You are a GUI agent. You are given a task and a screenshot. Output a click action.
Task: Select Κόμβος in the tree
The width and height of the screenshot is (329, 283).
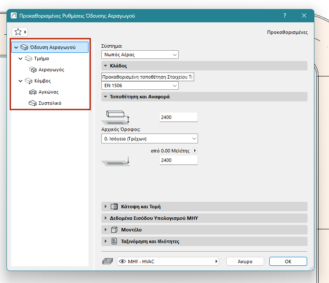pyautogui.click(x=43, y=81)
